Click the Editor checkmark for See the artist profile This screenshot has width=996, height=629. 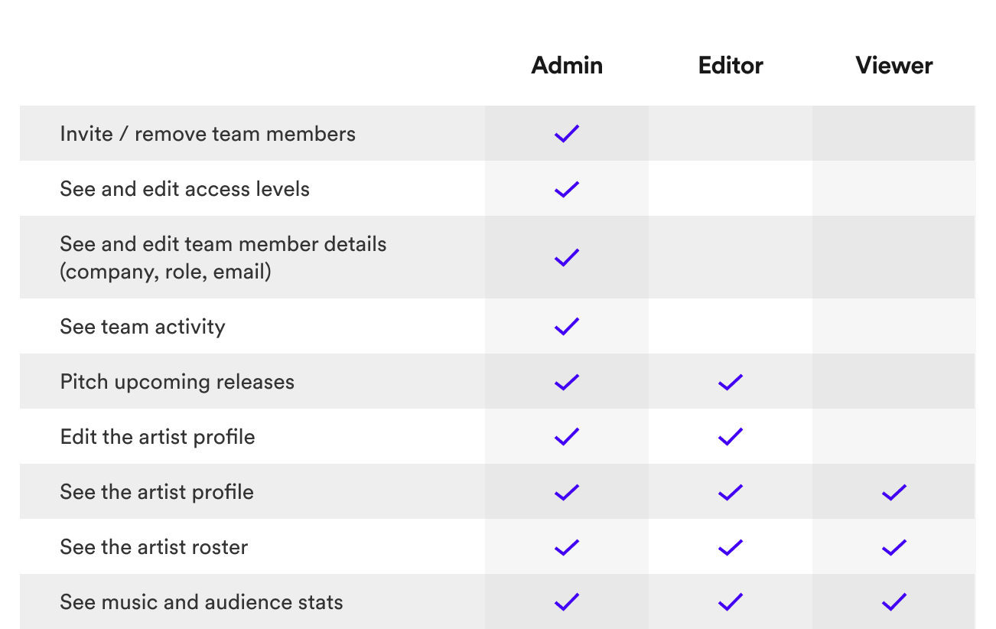click(x=731, y=492)
